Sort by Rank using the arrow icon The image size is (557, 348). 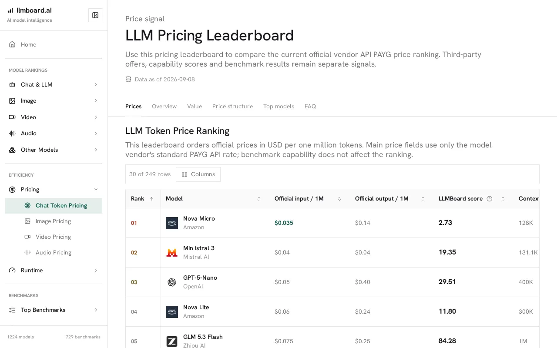click(151, 198)
